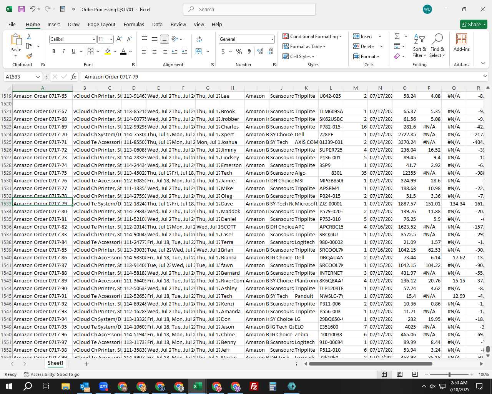Viewport: 492px width, 394px height.
Task: Expand Conditional Formatting menu
Action: pyautogui.click(x=312, y=36)
